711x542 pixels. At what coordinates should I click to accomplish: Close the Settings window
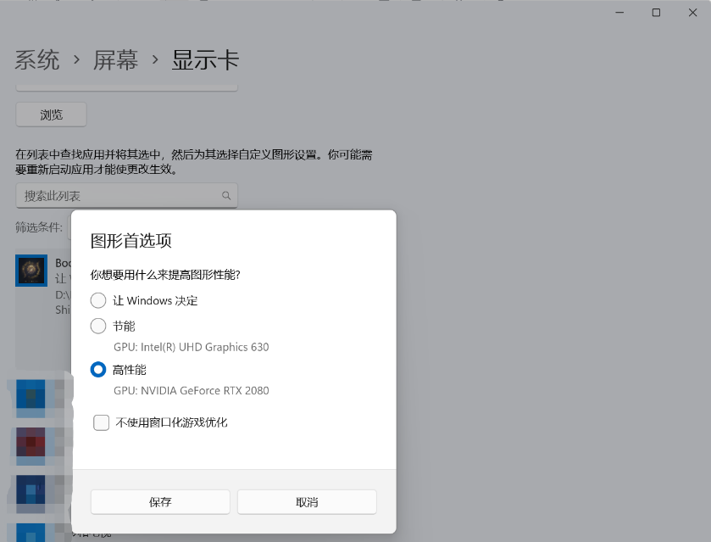pos(693,13)
